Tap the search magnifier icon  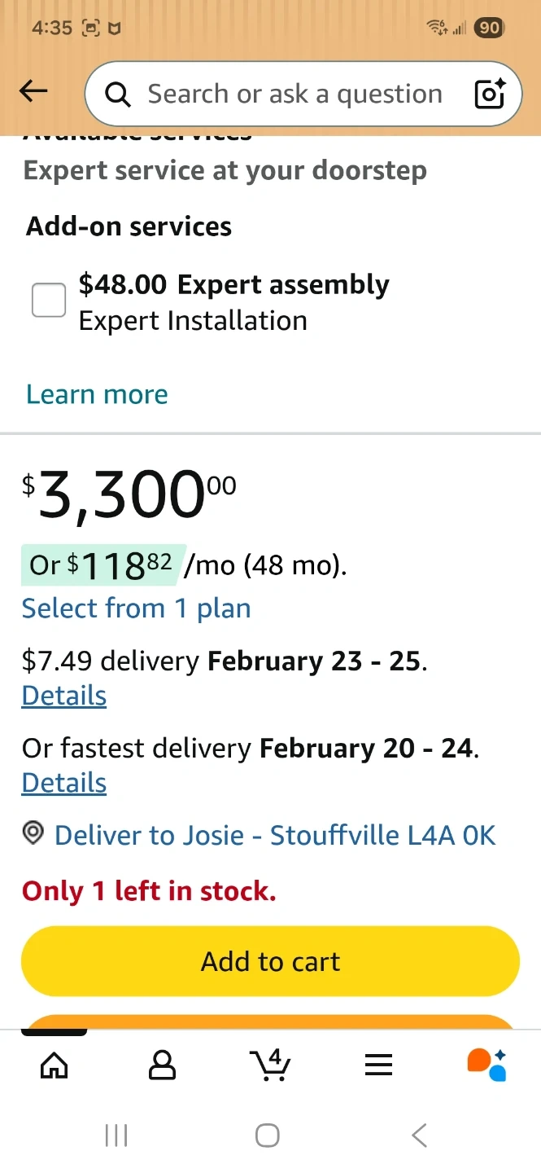pos(118,95)
